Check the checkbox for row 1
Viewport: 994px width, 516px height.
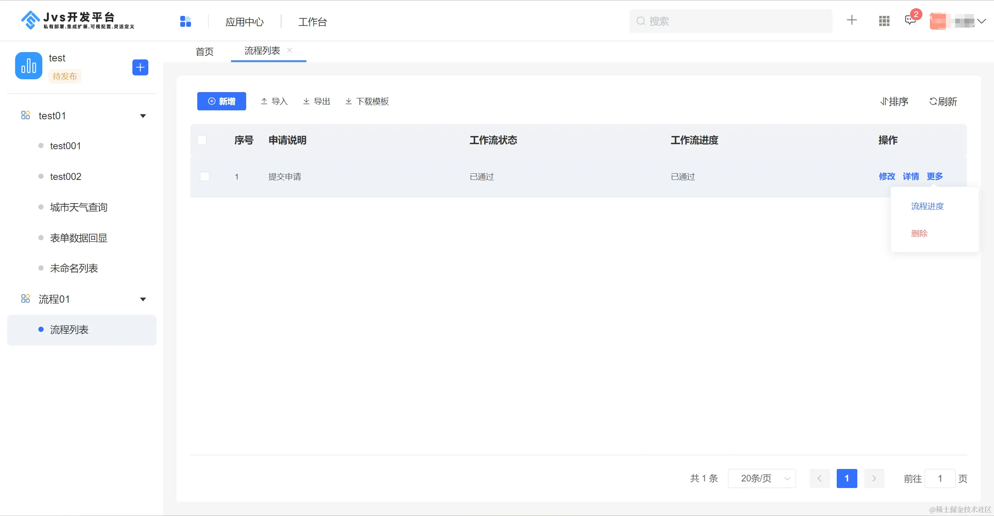click(205, 177)
